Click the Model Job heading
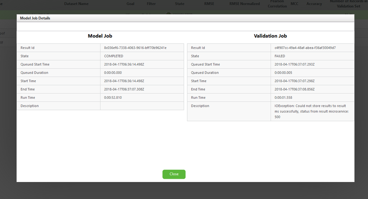 point(100,36)
